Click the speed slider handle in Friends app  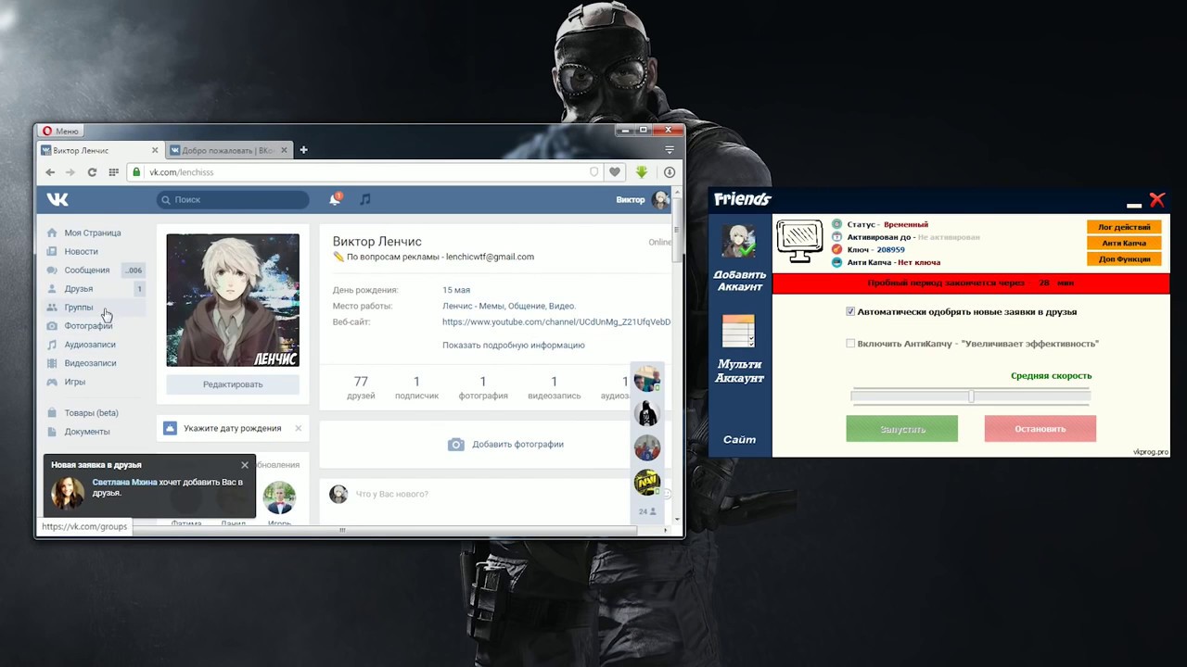pos(971,396)
